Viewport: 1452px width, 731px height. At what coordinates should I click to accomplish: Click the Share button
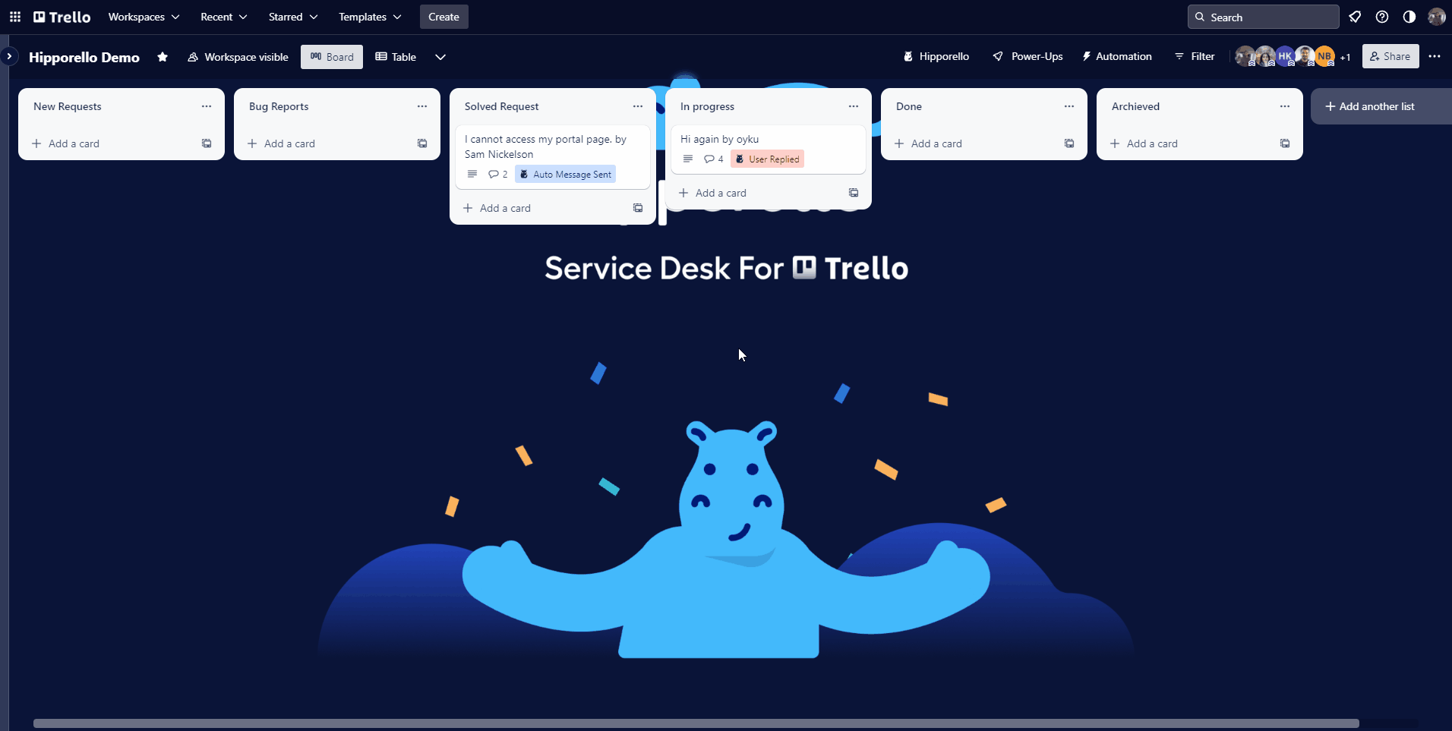(1390, 56)
